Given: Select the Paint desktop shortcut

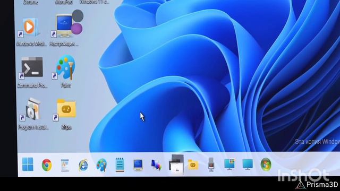Looking at the screenshot, I should click(x=65, y=72).
